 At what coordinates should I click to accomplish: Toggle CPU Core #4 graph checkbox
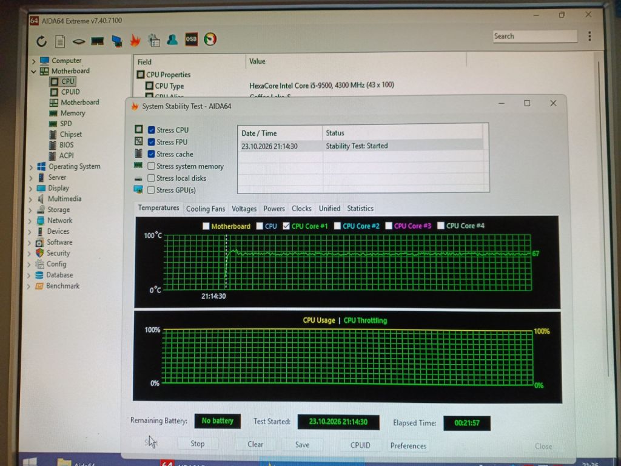pyautogui.click(x=440, y=226)
